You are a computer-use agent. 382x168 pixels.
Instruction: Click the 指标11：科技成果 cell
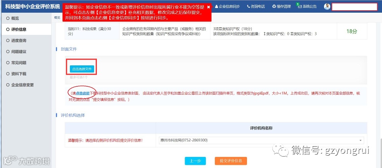tap(92, 31)
